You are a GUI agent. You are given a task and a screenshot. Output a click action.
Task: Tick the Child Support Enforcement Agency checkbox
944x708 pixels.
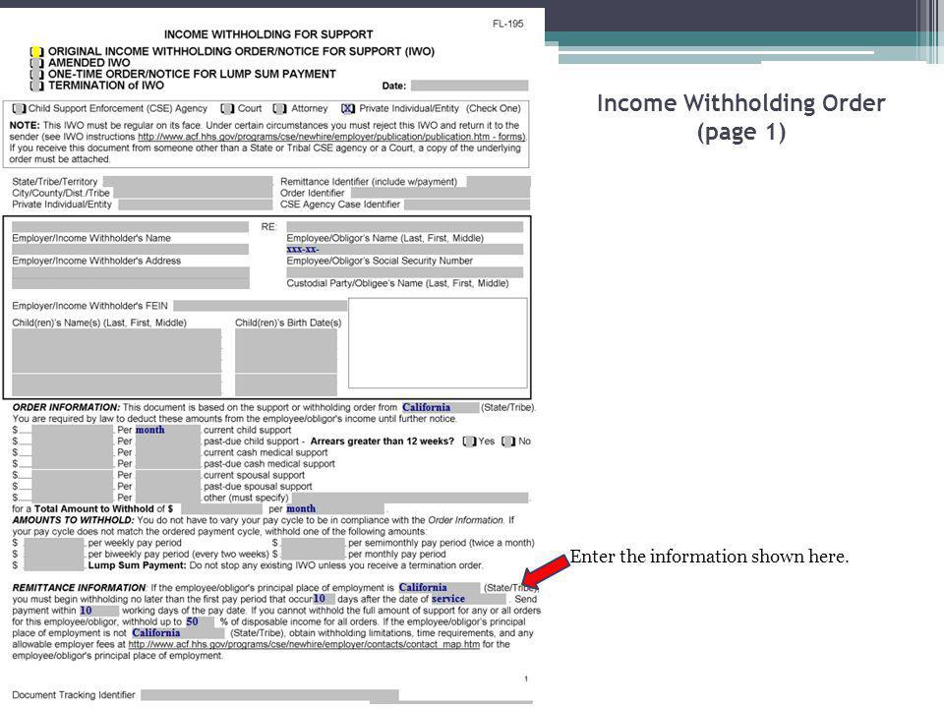coord(20,109)
